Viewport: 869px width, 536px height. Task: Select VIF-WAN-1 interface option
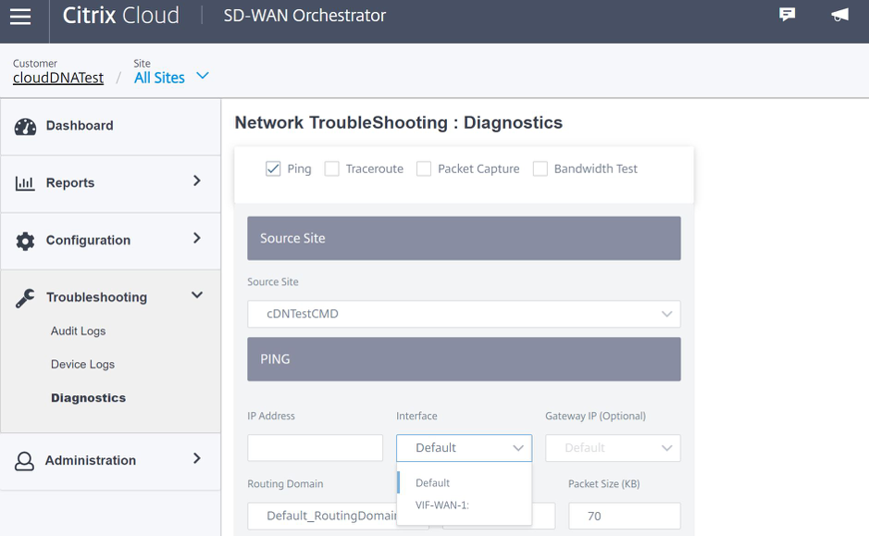(442, 505)
